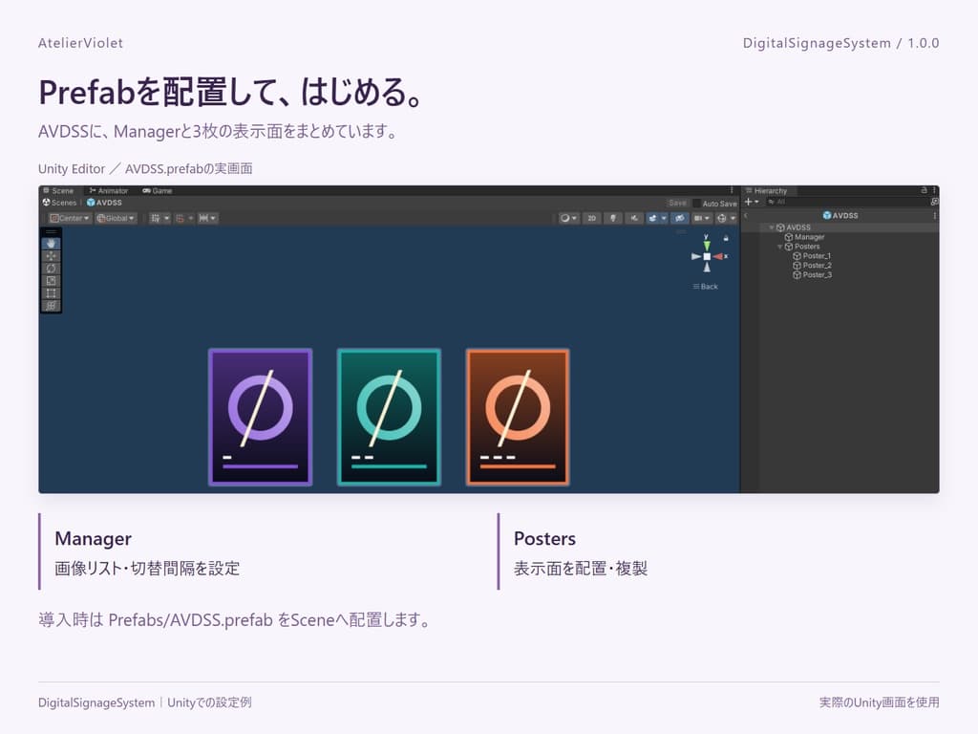Click the toolbar overlay drag handle above Hand tool

pos(52,232)
